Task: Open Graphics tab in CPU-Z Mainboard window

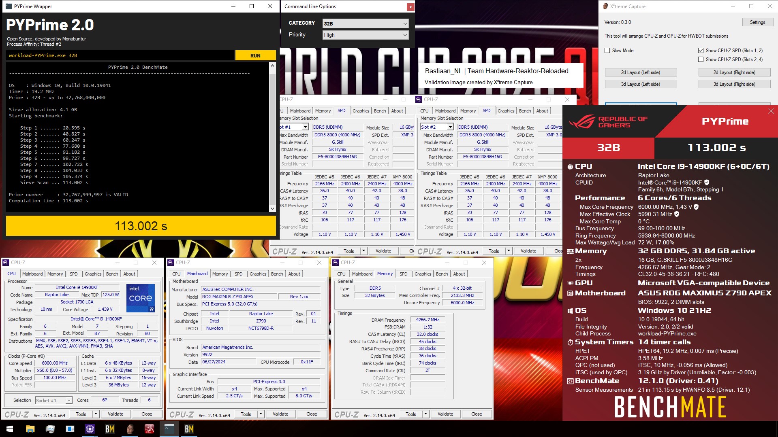Action: (258, 274)
